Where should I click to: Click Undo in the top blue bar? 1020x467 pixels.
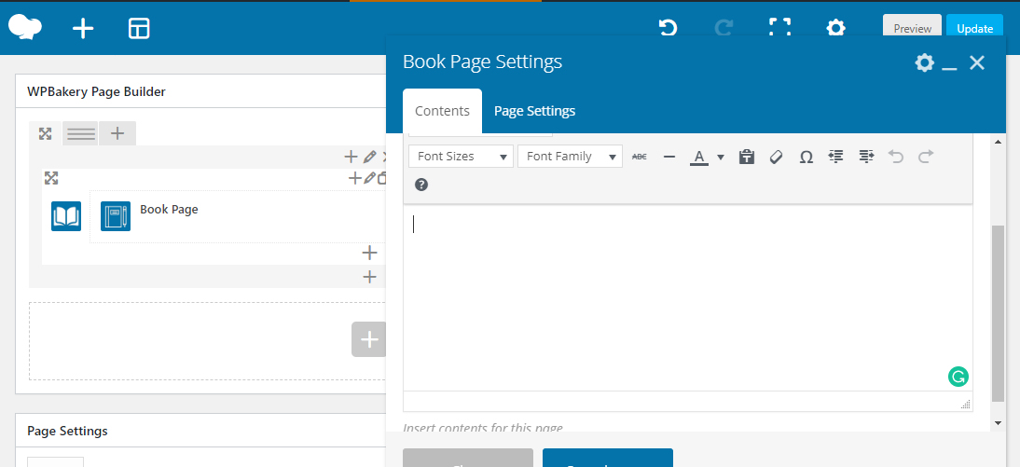pyautogui.click(x=669, y=28)
